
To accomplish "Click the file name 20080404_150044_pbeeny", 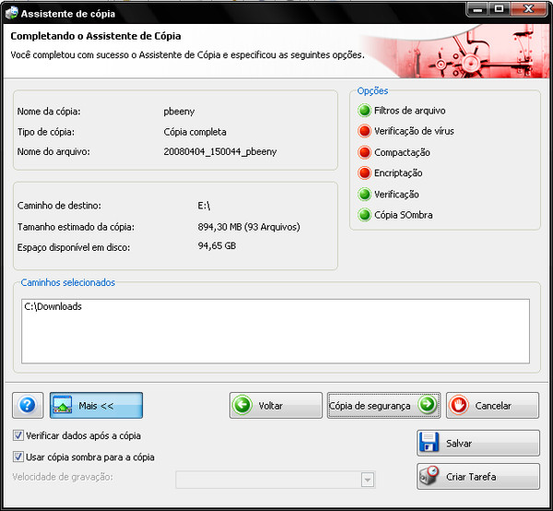I will click(x=219, y=152).
